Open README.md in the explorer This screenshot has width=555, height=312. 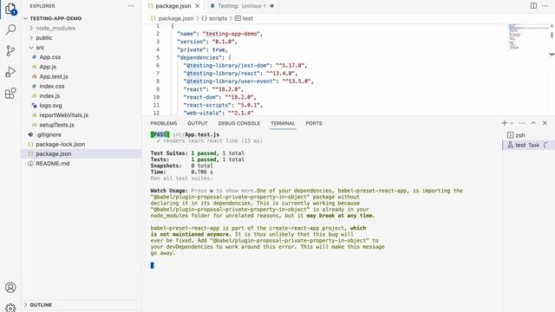click(52, 164)
